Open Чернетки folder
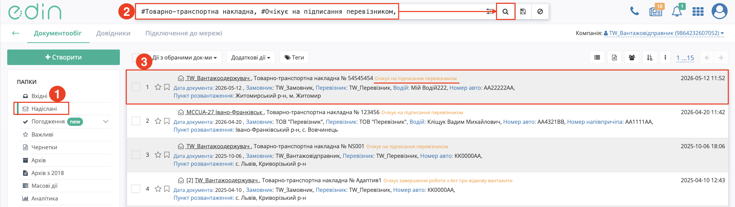Image resolution: width=735 pixels, height=207 pixels. (x=44, y=147)
